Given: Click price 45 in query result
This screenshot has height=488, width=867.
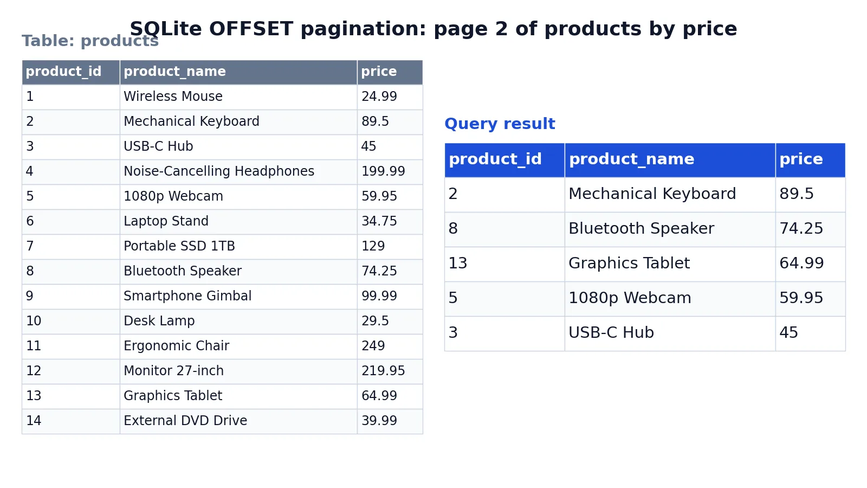Looking at the screenshot, I should (810, 333).
